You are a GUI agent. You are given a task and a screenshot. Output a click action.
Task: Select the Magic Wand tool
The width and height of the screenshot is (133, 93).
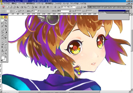tap(6, 23)
